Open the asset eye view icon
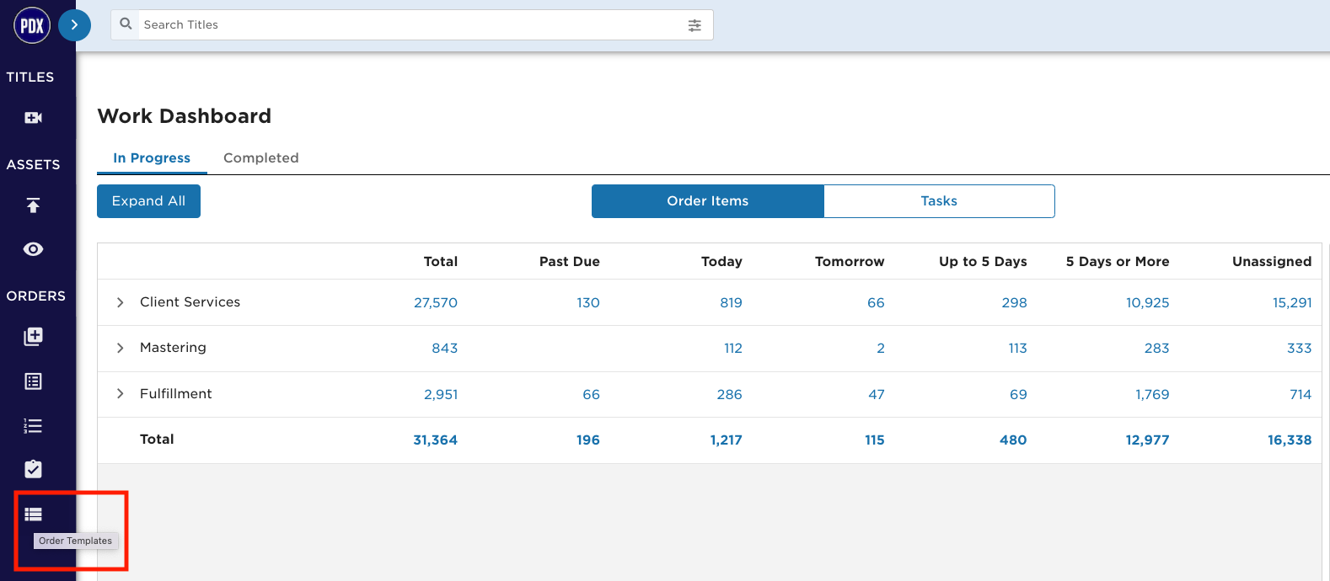Image resolution: width=1330 pixels, height=581 pixels. [33, 249]
